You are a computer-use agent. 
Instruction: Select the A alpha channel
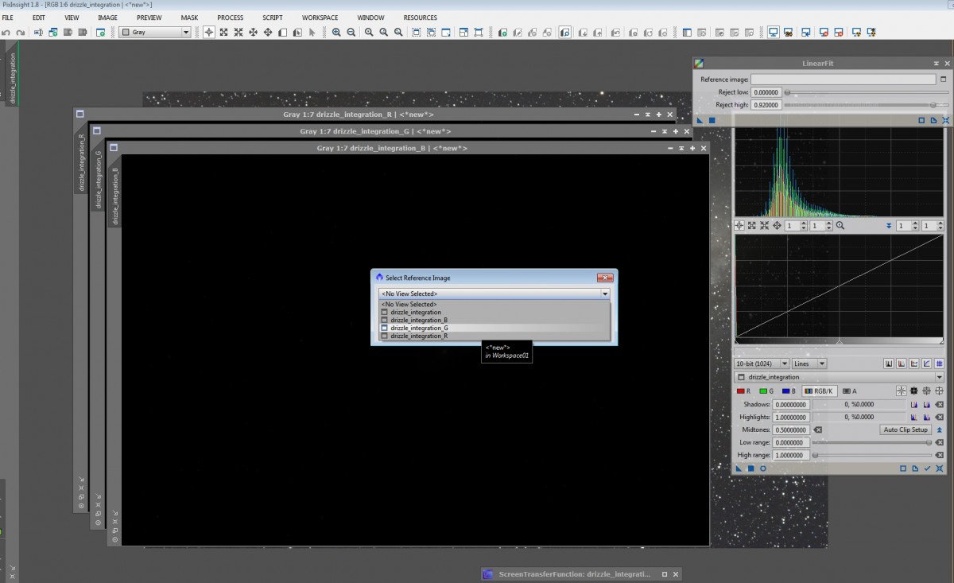pyautogui.click(x=850, y=391)
